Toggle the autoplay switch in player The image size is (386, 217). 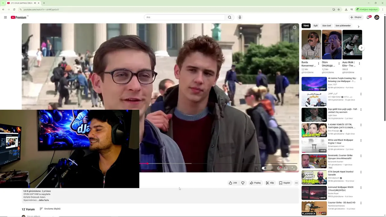(264, 168)
